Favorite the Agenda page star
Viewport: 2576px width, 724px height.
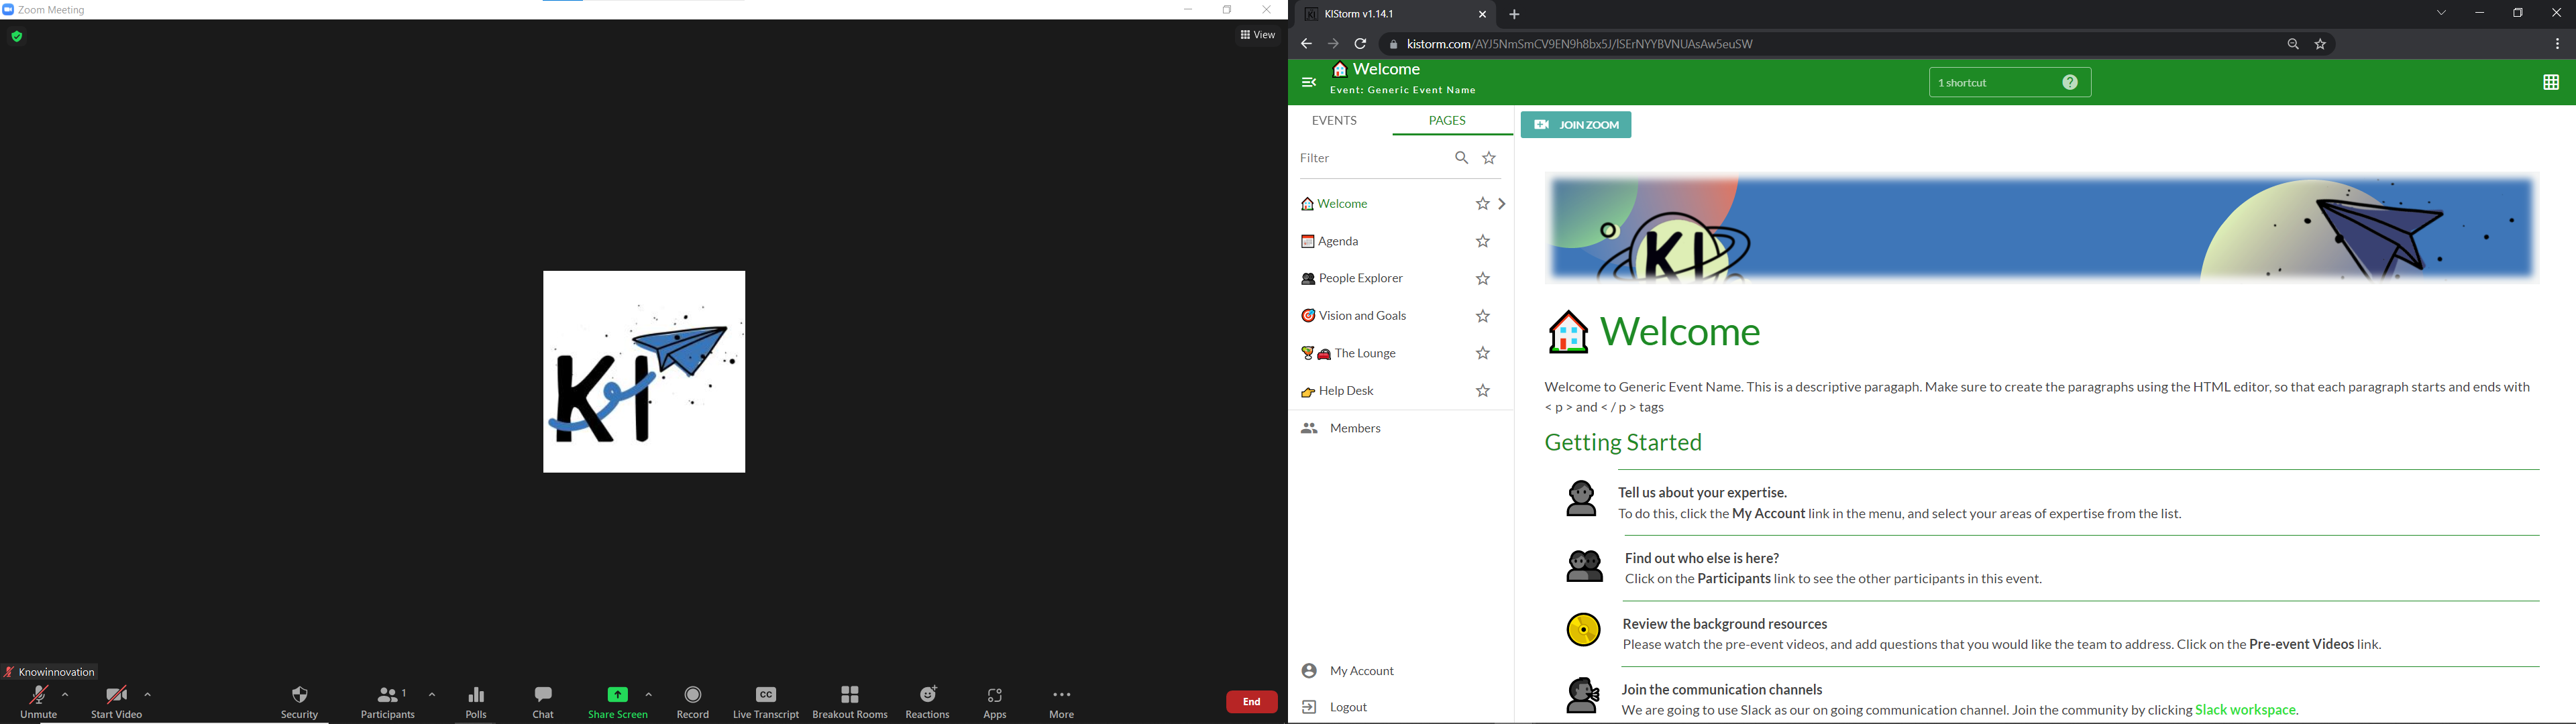tap(1483, 242)
